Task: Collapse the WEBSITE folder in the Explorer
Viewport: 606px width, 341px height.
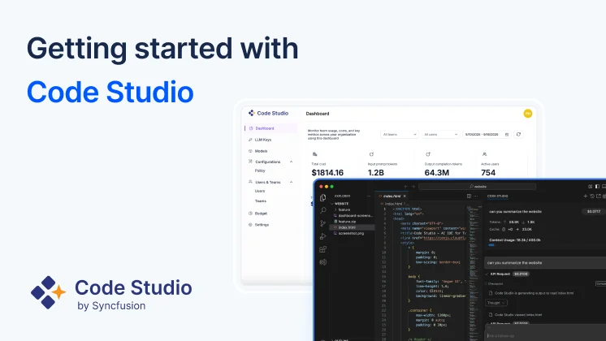Action: click(x=341, y=204)
